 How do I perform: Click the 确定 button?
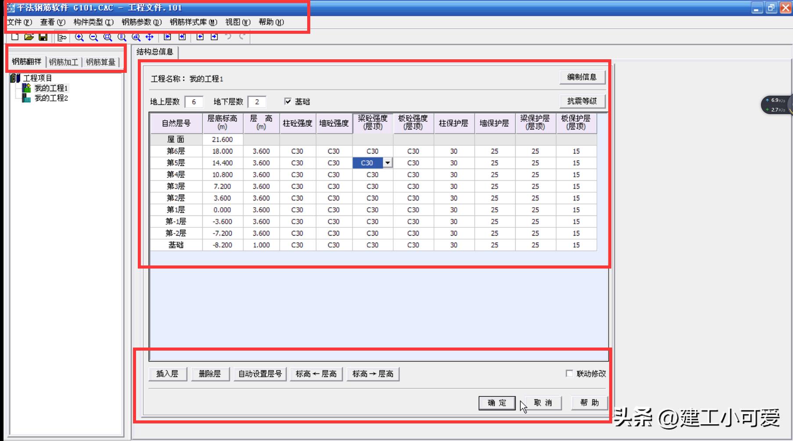497,403
